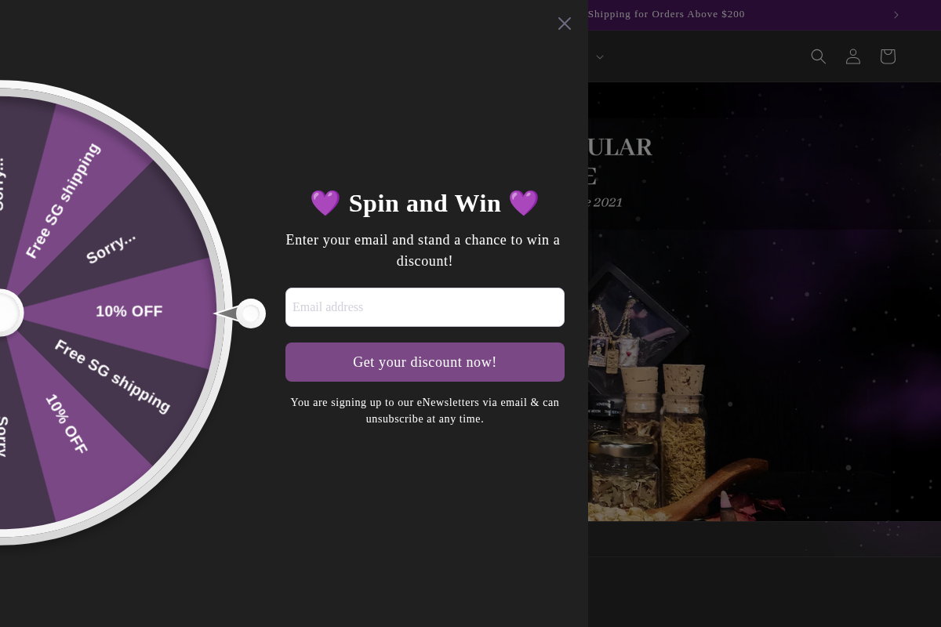Select the 10% OFF wheel segment at pointer
Viewport: 941px width, 627px height.
(x=129, y=312)
